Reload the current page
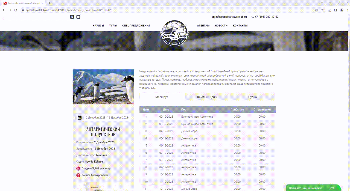 [16, 10]
